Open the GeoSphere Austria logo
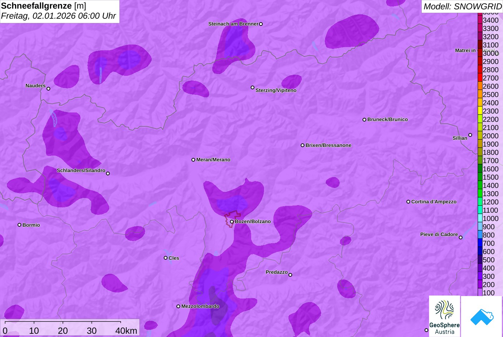The height and width of the screenshot is (337, 503). 444,316
